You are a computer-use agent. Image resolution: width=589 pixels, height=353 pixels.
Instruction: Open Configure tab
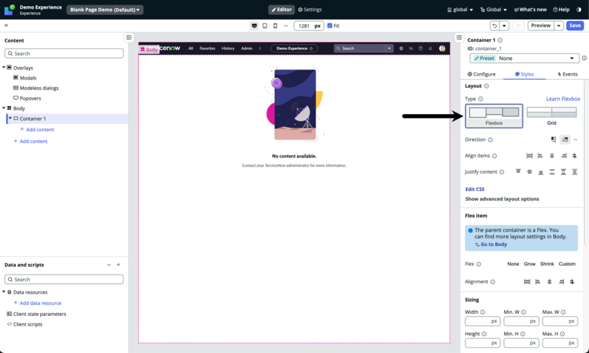(482, 74)
